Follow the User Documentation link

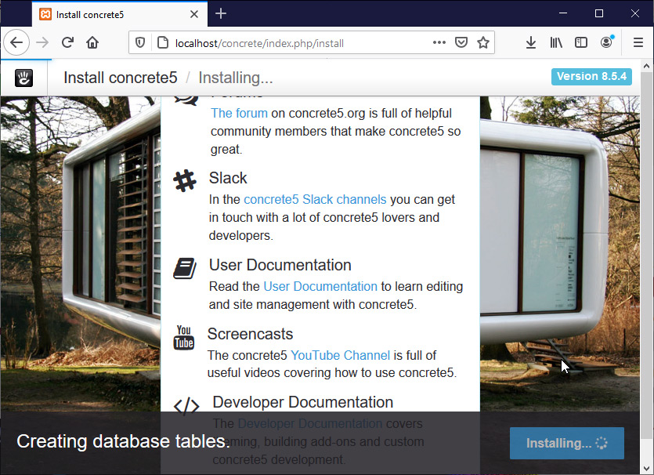click(x=320, y=286)
